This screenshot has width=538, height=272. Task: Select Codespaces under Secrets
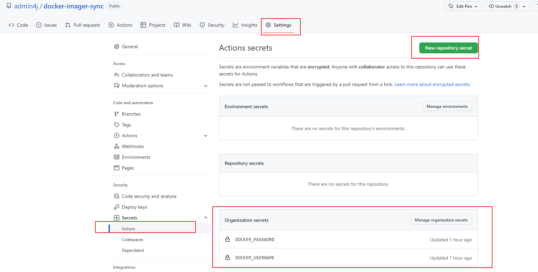(132, 240)
